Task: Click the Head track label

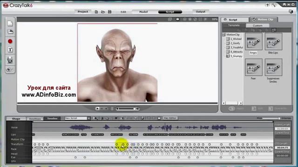Action: pos(14,154)
